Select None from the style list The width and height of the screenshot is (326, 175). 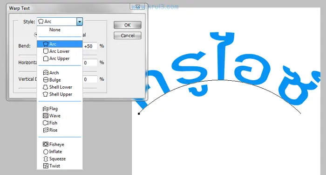[x=55, y=30]
